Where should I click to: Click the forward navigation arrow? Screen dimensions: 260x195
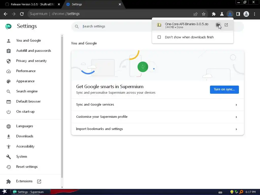[x=14, y=14]
